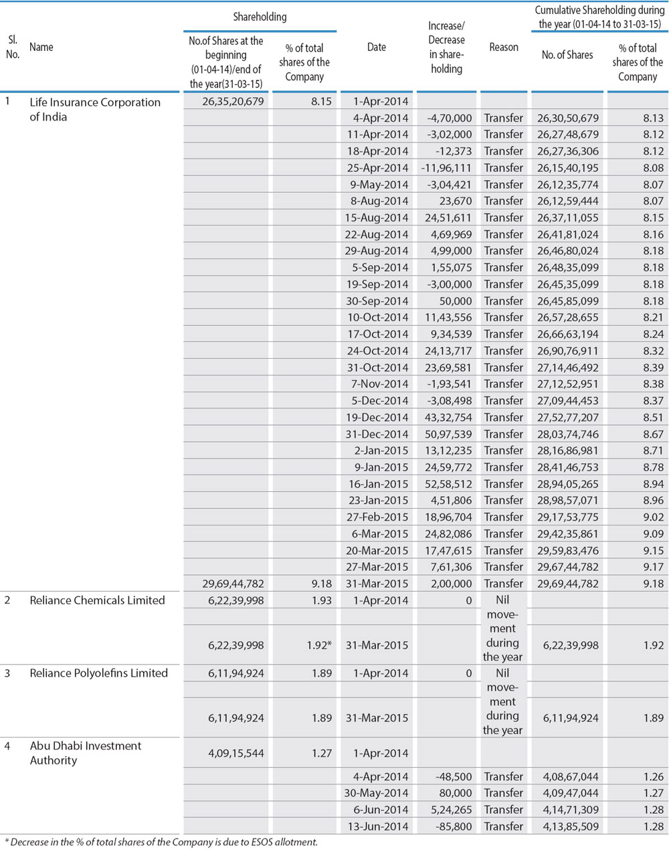Image resolution: width=669 pixels, height=850 pixels.
Task: Click the "Sl. No." column header
Action: coord(12,47)
